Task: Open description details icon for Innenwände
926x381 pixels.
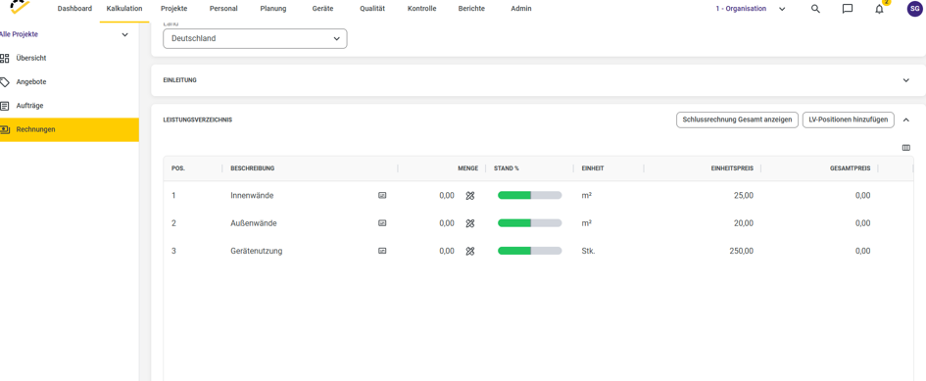Action: click(x=382, y=195)
